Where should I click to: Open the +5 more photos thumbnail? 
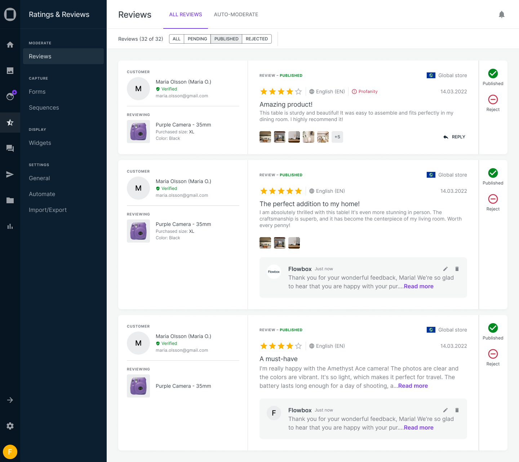click(337, 137)
